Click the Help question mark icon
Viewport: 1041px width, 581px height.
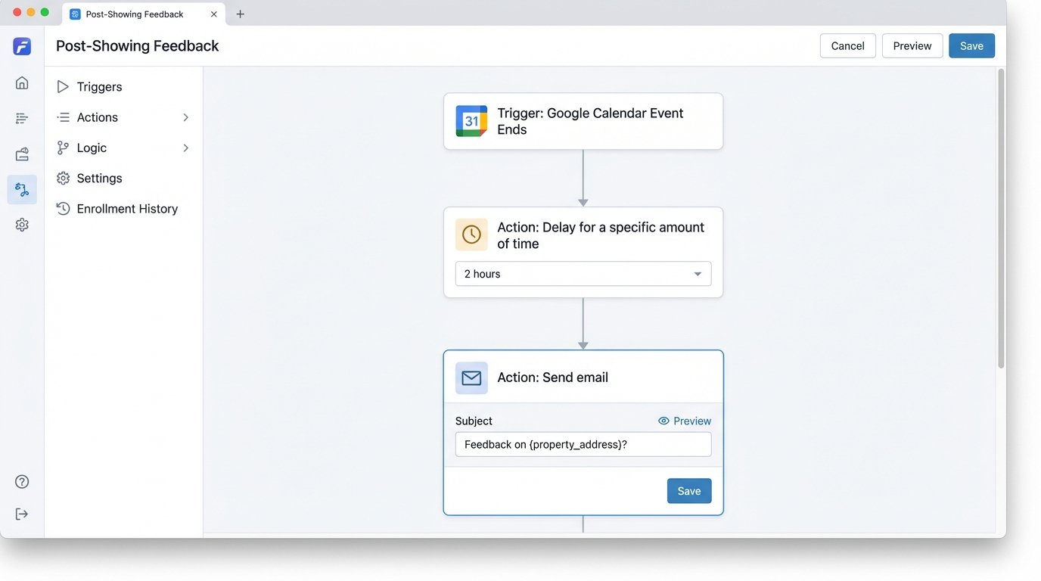(22, 481)
